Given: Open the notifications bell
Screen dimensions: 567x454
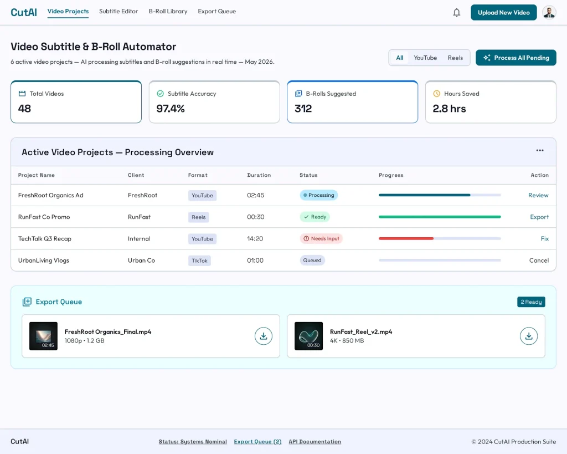Looking at the screenshot, I should pos(456,13).
